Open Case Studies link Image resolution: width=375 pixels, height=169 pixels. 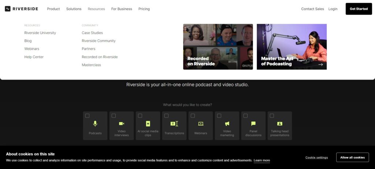click(x=92, y=33)
